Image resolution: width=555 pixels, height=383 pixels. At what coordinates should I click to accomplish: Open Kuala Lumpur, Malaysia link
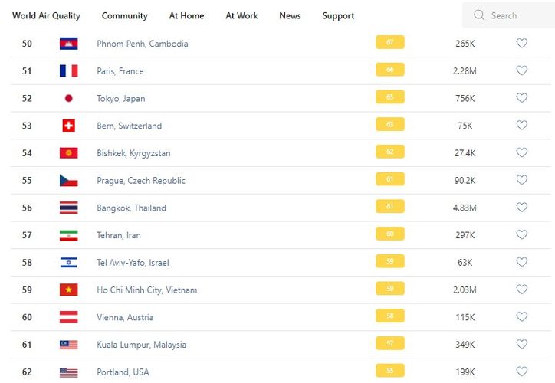coord(141,345)
